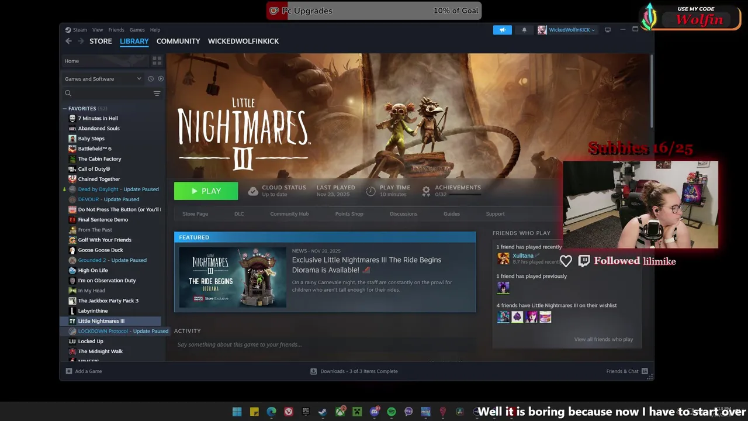748x421 pixels.
Task: Open the Friends menu
Action: point(116,30)
